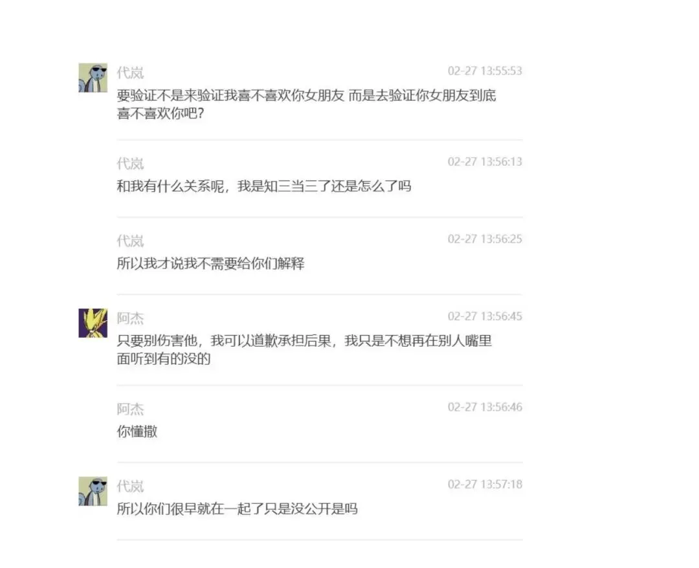This screenshot has width=699, height=568.
Task: Click timestamp 02-27 13:56:25
Action: click(485, 239)
